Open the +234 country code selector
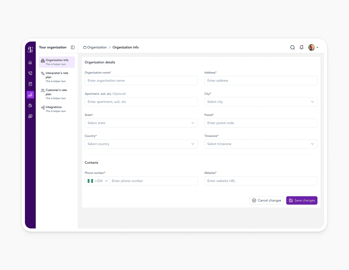The image size is (349, 270). pos(97,181)
